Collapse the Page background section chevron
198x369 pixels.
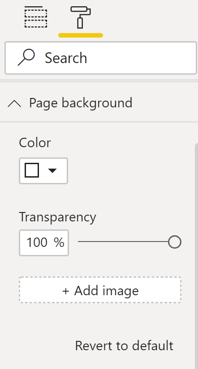point(14,103)
